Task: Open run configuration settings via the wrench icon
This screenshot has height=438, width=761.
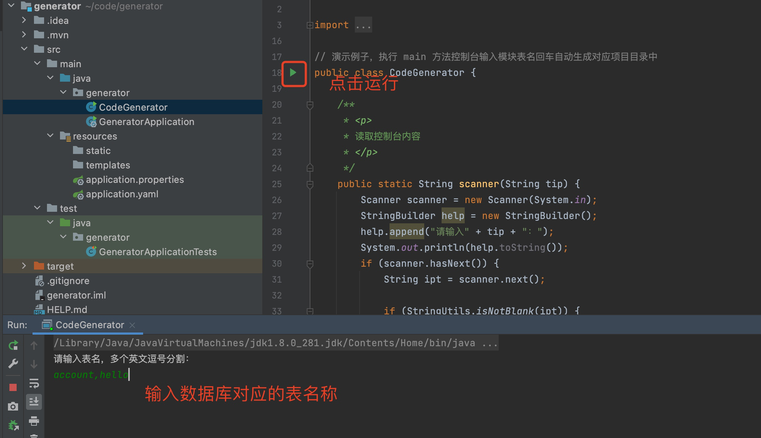Action: [13, 364]
